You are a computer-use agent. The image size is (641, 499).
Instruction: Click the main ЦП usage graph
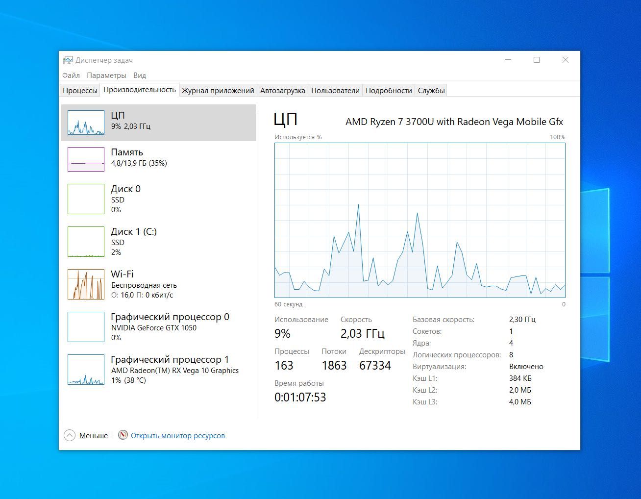point(420,220)
